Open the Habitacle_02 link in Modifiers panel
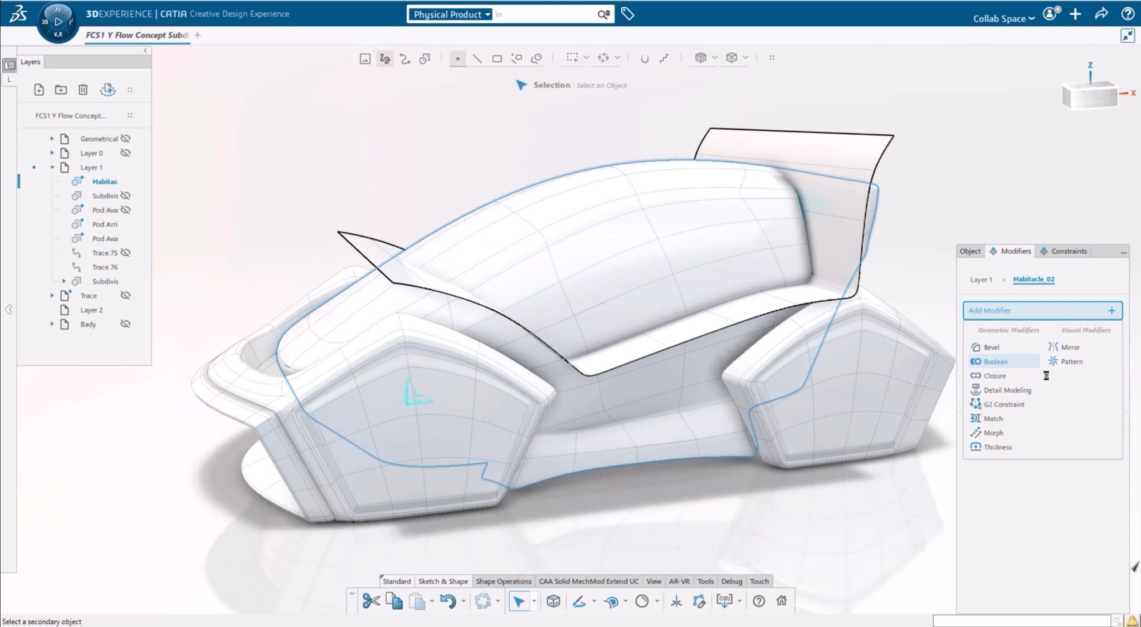 [x=1033, y=279]
